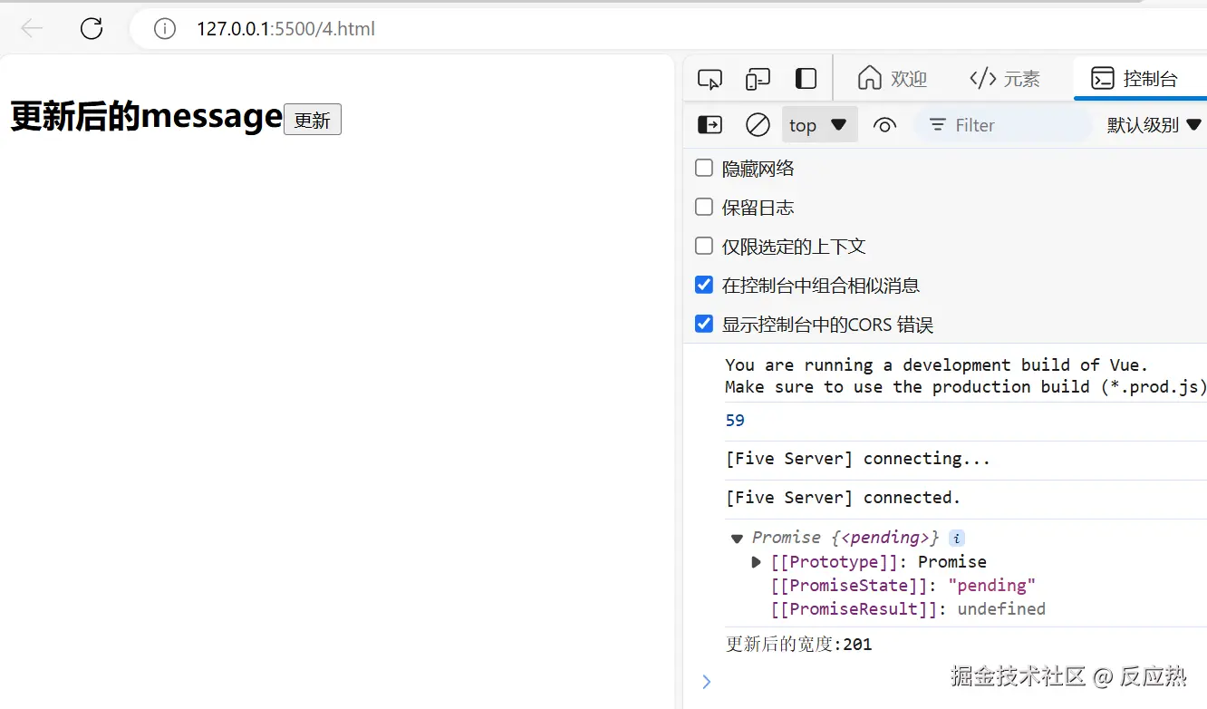The image size is (1207, 709).
Task: Expand the [[Prototype]] Promise entry
Action: tap(757, 562)
